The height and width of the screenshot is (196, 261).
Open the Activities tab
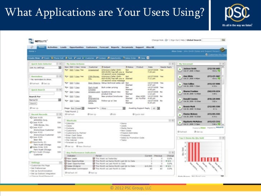pyautogui.click(x=52, y=47)
